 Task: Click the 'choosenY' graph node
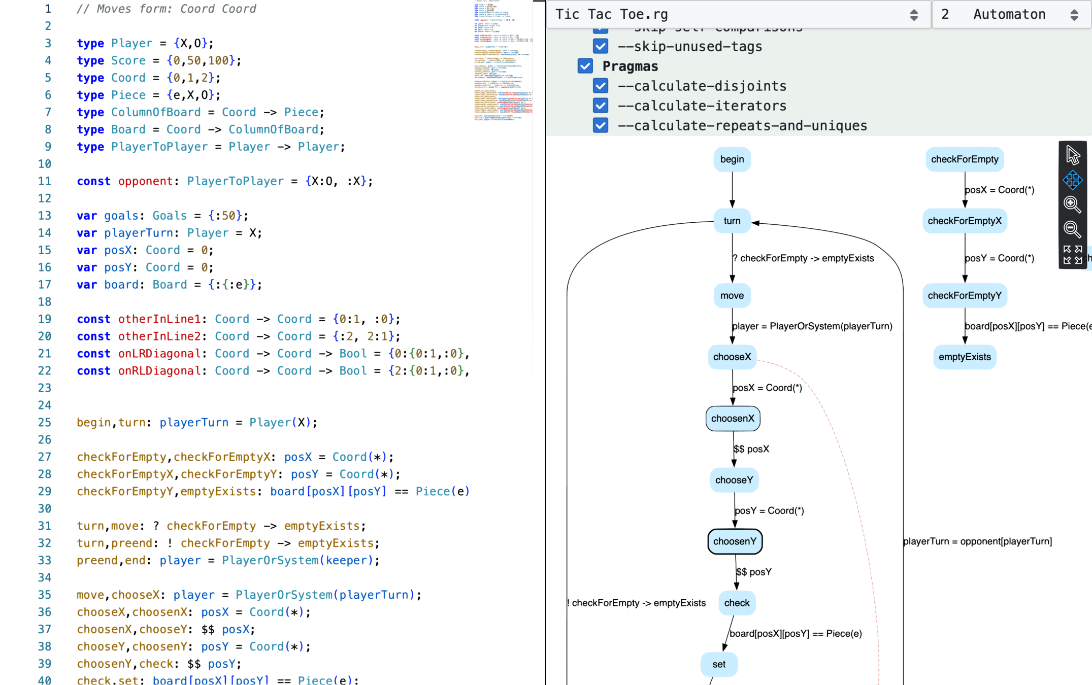[x=735, y=541]
